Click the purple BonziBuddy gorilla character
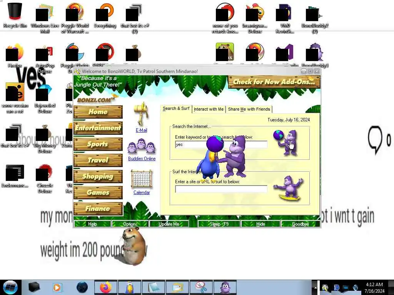This screenshot has width=394, height=295. pos(235,157)
